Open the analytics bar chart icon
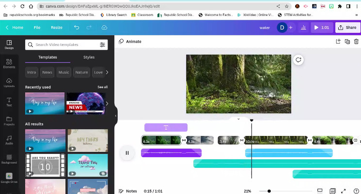 (303, 28)
